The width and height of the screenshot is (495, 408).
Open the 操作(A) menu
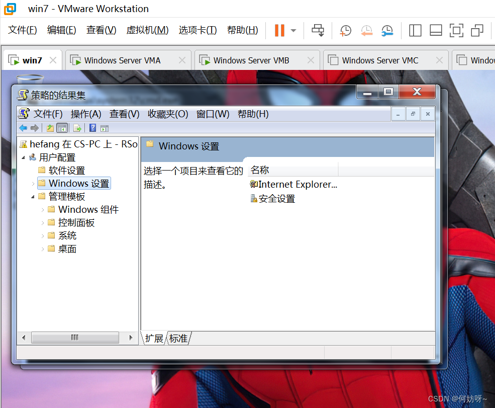point(86,114)
